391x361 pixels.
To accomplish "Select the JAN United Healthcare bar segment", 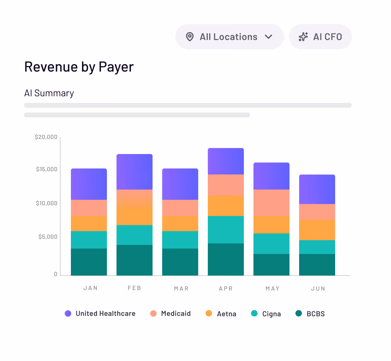I will pyautogui.click(x=89, y=184).
